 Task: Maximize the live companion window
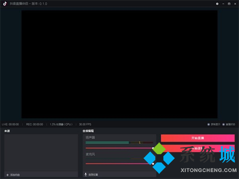[229, 3]
